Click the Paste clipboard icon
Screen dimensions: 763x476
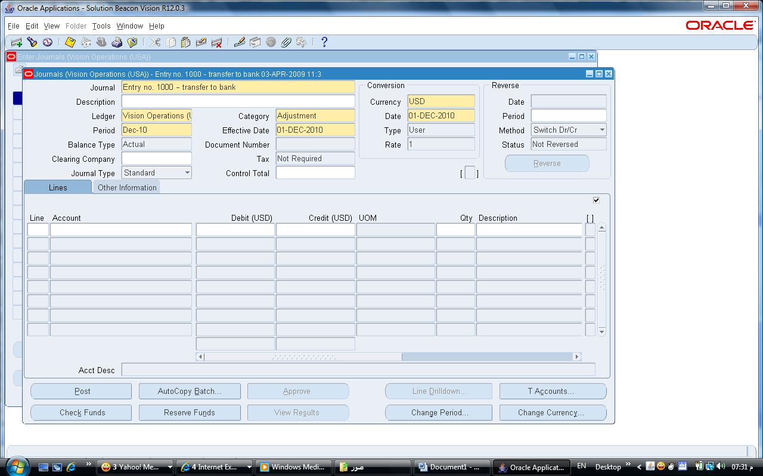point(185,42)
